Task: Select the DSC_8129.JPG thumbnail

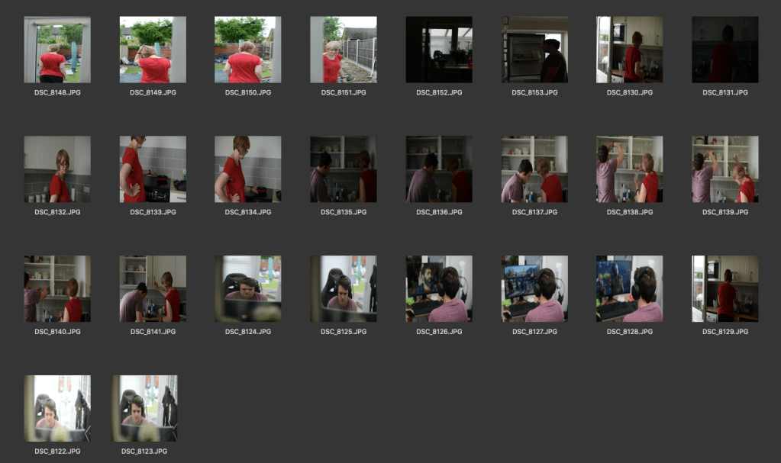Action: click(x=725, y=288)
